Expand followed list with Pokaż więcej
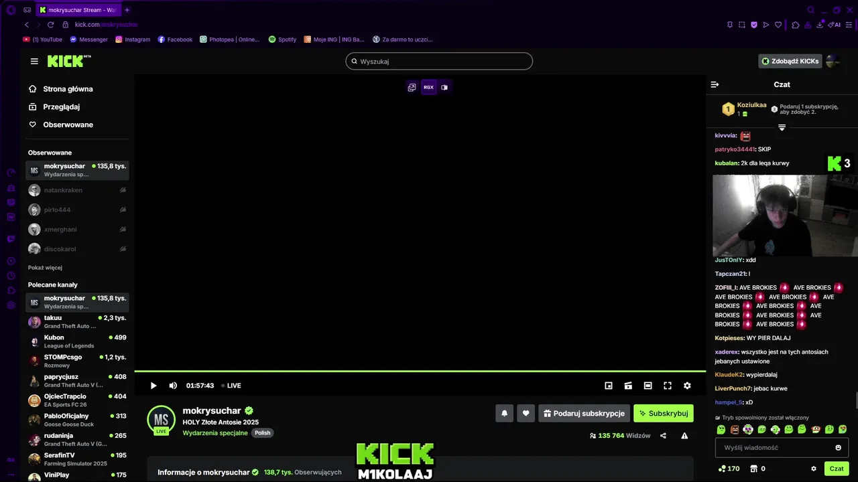Viewport: 858px width, 482px height. point(45,268)
